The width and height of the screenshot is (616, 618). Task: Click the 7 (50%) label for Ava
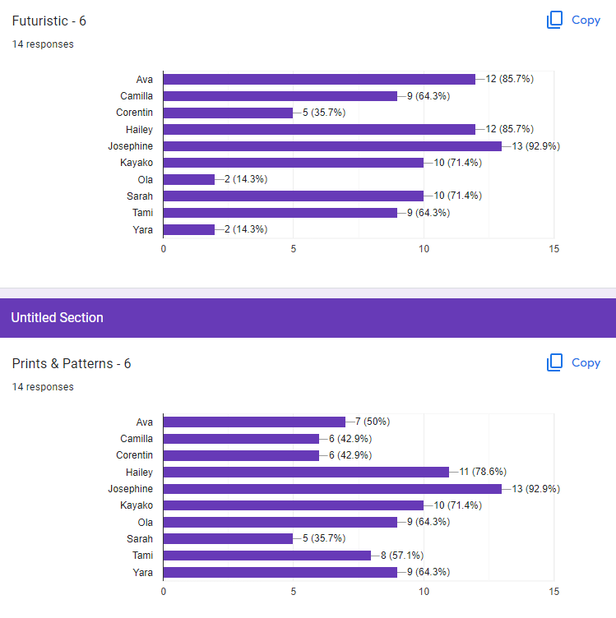point(373,422)
